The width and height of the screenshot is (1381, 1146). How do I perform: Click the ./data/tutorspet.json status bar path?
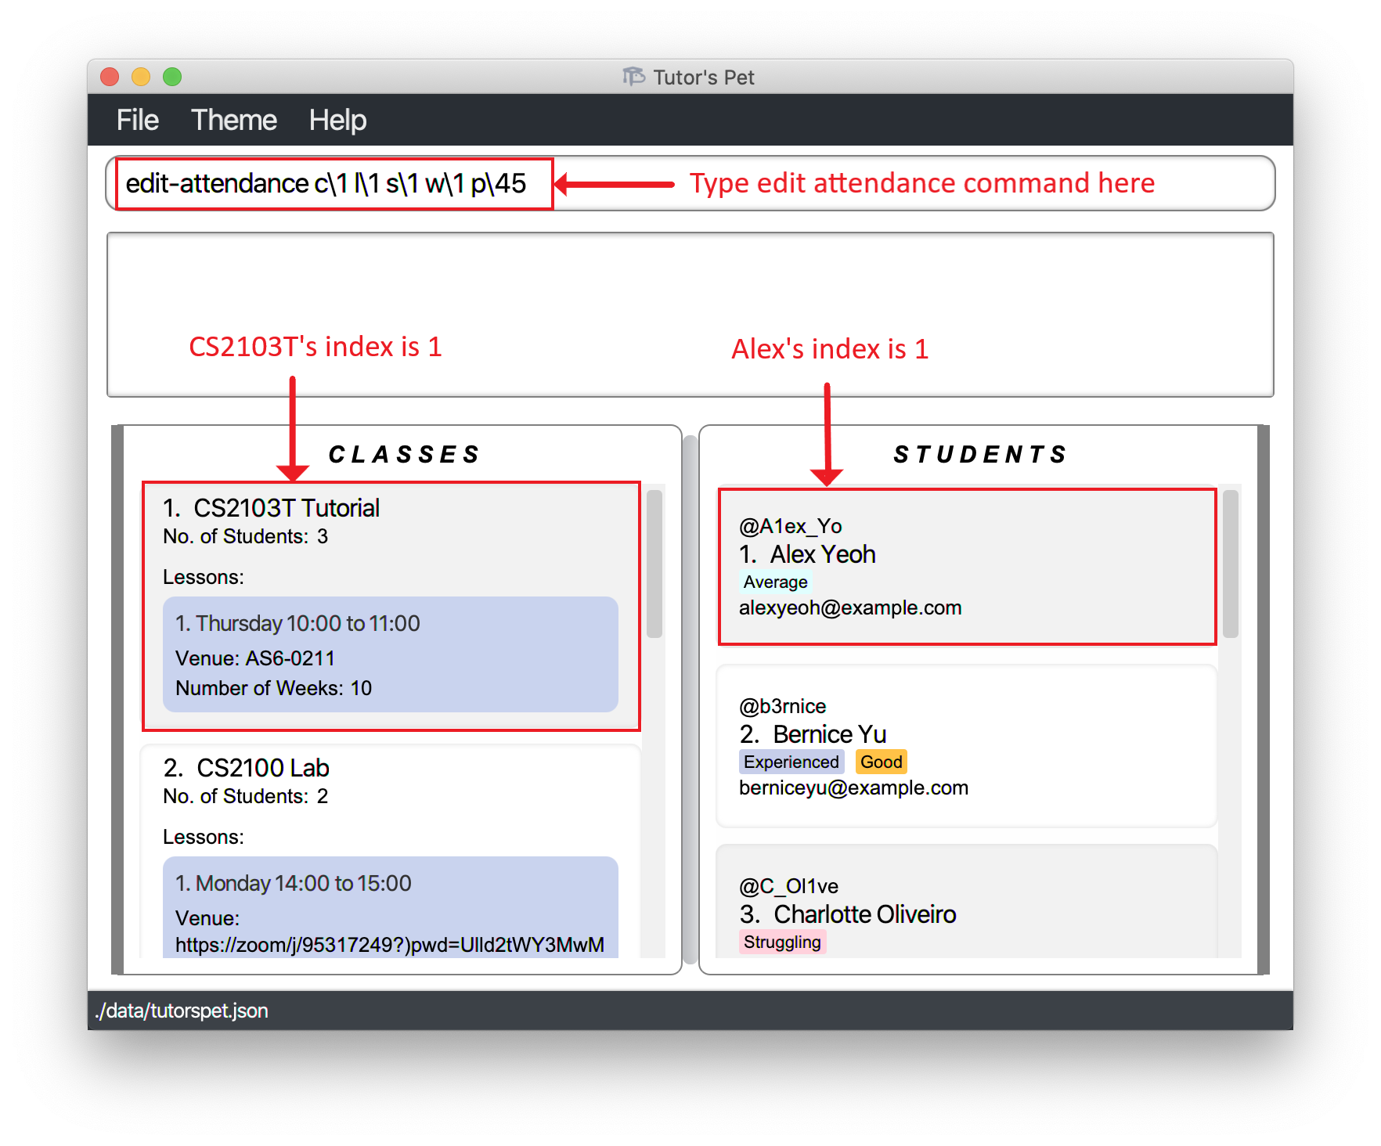click(x=182, y=1011)
